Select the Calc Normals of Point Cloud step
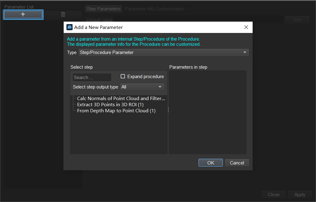The width and height of the screenshot is (316, 202). click(121, 99)
